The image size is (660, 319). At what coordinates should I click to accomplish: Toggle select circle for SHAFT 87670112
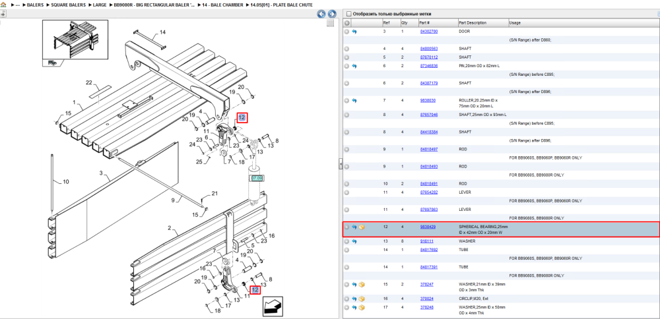(347, 57)
